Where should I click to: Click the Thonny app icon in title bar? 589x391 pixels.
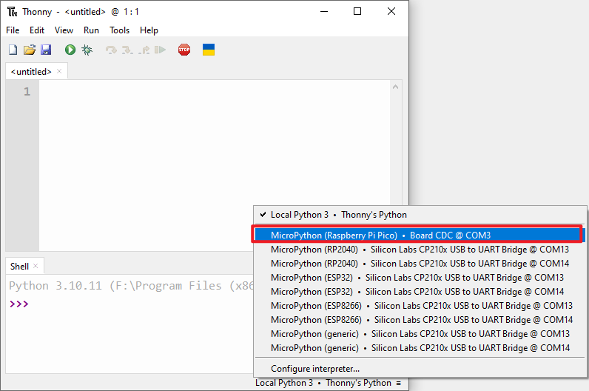click(13, 12)
